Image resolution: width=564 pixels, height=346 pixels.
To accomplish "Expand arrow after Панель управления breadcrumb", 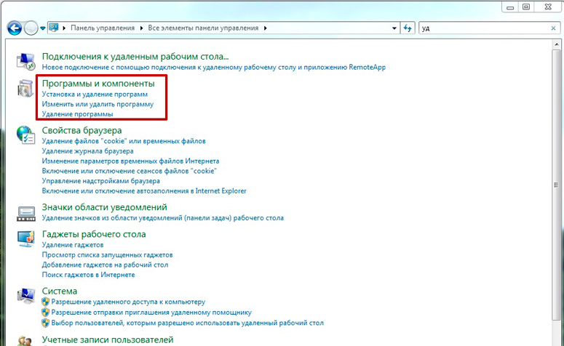I will pyautogui.click(x=141, y=28).
